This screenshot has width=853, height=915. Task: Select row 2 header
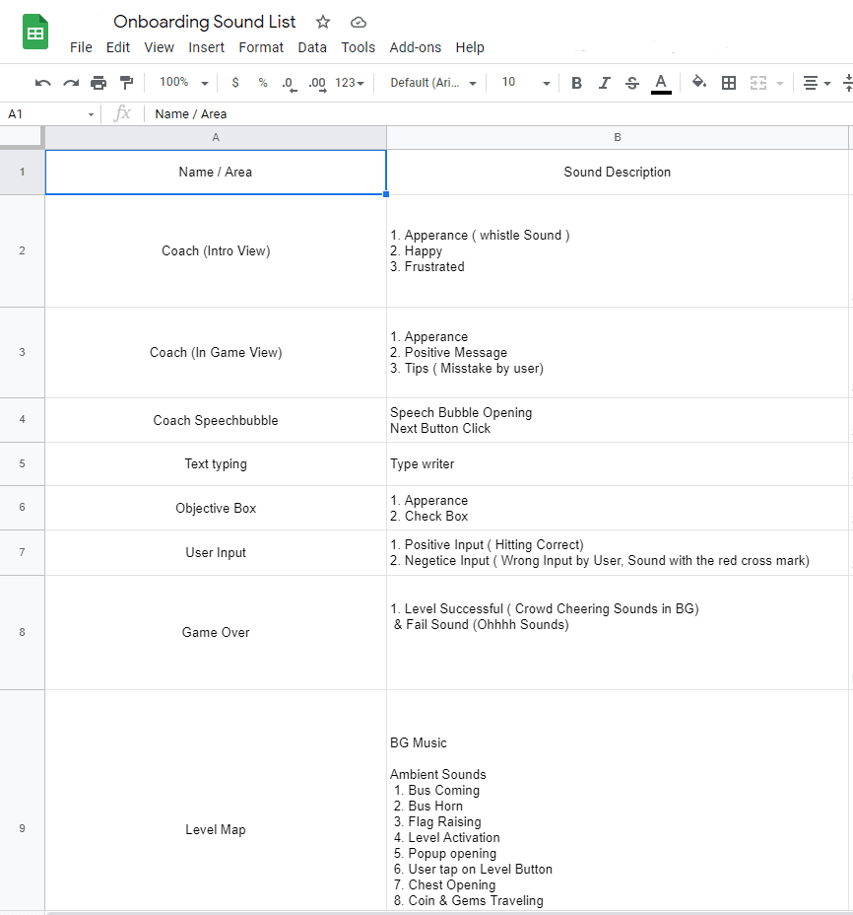pyautogui.click(x=22, y=250)
